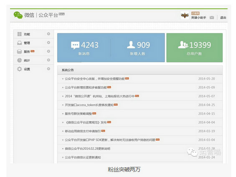The width and height of the screenshot is (236, 177).
Task: Click the 功能 grid icon in sidebar
Action: (x=19, y=34)
